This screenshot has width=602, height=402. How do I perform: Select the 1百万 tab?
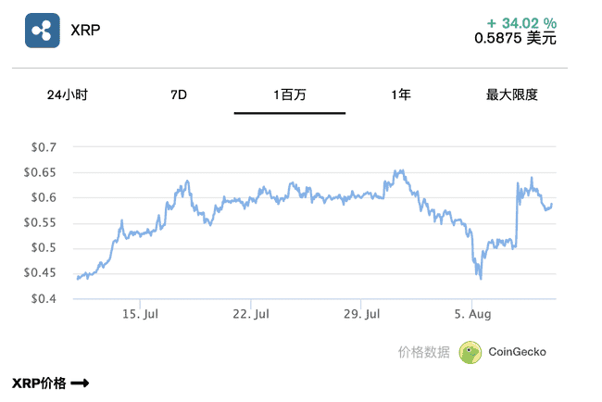pos(290,94)
